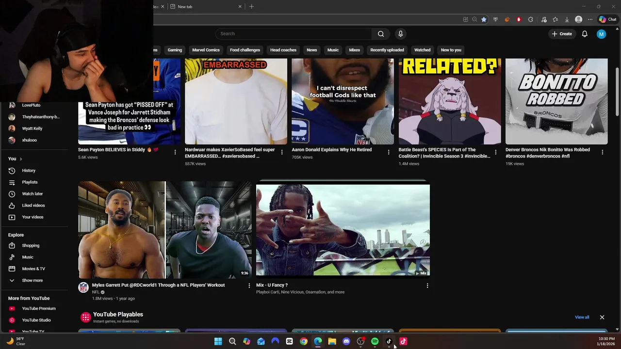This screenshot has height=349, width=621.
Task: Activate voice search microphone icon
Action: click(400, 34)
